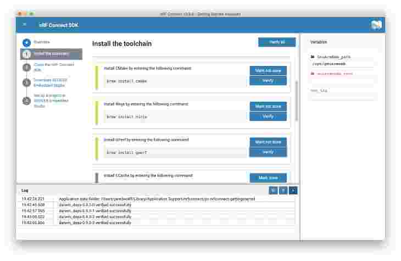The image size is (401, 261).
Task: Edit the /opt/gnuarmemb path field
Action: 342,64
